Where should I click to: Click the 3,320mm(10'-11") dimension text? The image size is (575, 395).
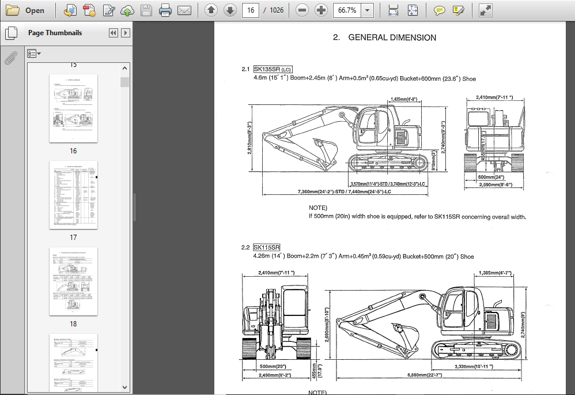[x=474, y=366]
